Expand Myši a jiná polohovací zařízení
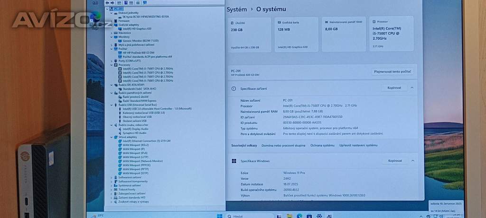Image resolution: width=486 pixels, height=218 pixels. point(112,45)
